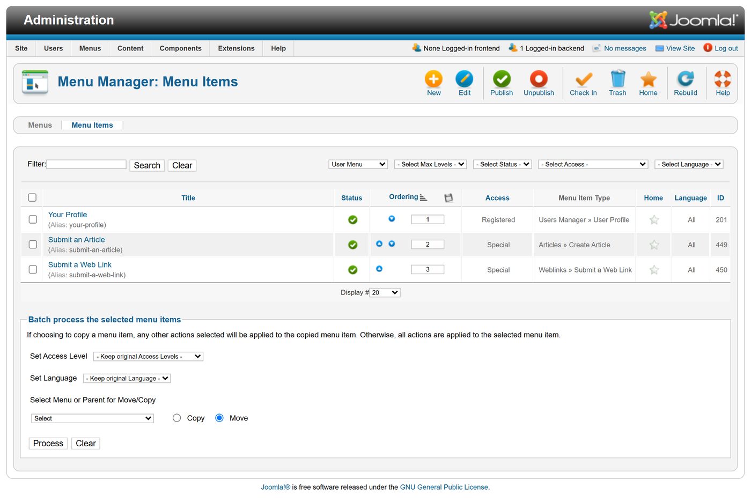The width and height of the screenshot is (751, 502).
Task: Click the Rebuild toolbar icon
Action: point(686,79)
